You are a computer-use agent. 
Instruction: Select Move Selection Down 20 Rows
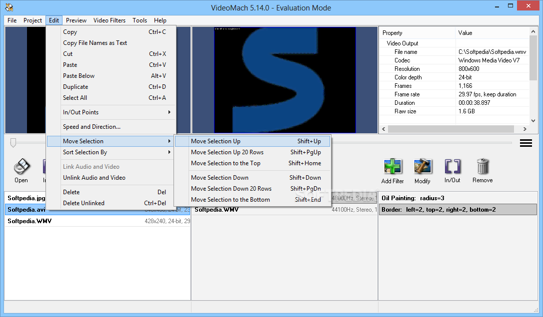click(252, 189)
